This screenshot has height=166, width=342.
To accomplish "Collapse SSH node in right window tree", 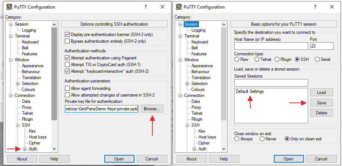I will pos(187,126).
